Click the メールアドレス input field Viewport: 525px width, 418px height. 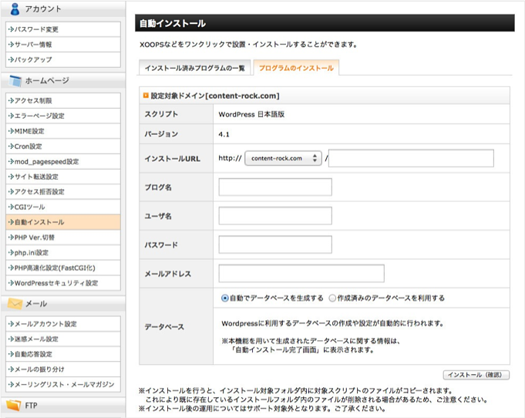coord(301,273)
